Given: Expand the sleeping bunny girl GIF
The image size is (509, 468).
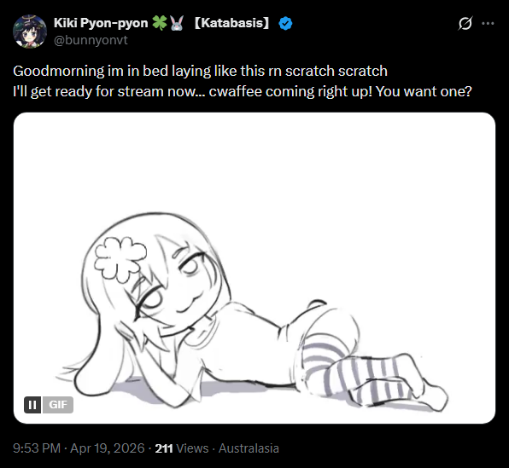Looking at the screenshot, I should (x=254, y=268).
